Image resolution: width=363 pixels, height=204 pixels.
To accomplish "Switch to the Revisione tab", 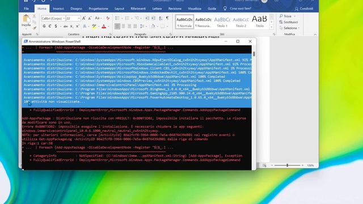I will click(x=175, y=8).
